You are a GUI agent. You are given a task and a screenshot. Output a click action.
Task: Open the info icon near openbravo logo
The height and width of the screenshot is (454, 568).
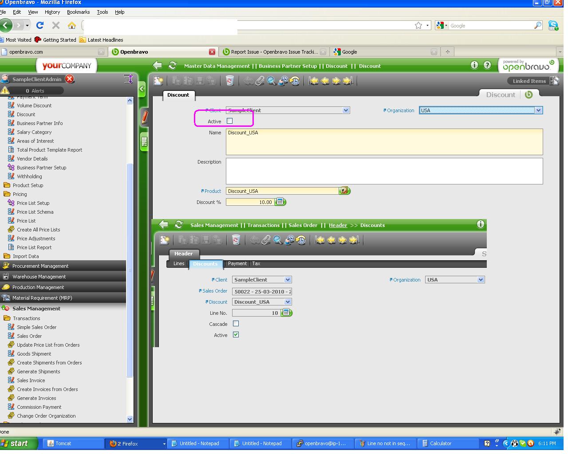[x=474, y=65]
